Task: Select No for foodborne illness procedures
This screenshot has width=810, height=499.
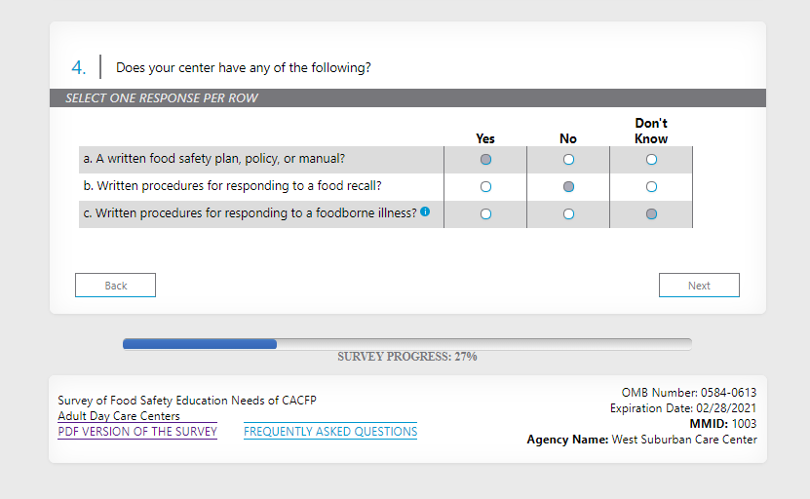Action: pyautogui.click(x=568, y=213)
